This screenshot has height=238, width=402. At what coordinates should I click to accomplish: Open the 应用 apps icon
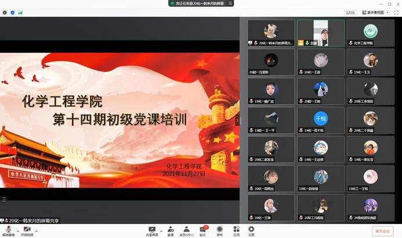click(236, 229)
